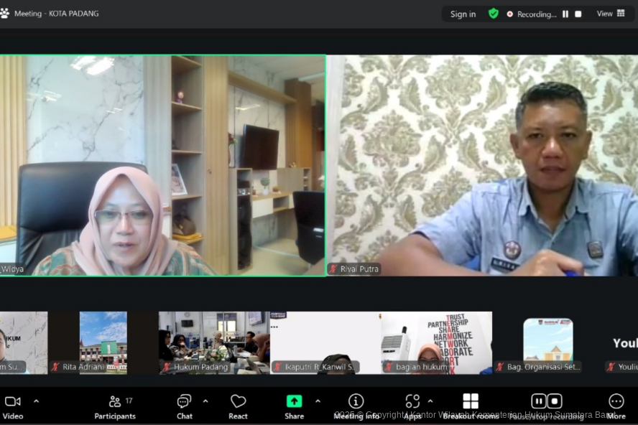The width and height of the screenshot is (638, 425).
Task: Click the Sign in button
Action: tap(463, 14)
